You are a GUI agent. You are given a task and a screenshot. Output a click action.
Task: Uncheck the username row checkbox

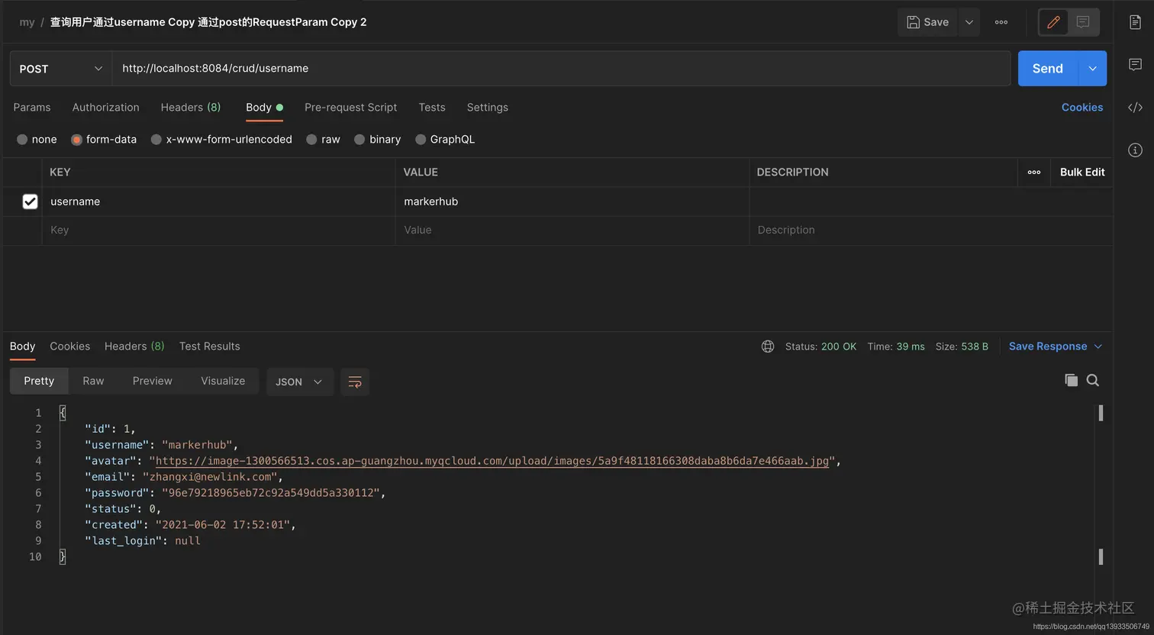pos(30,201)
